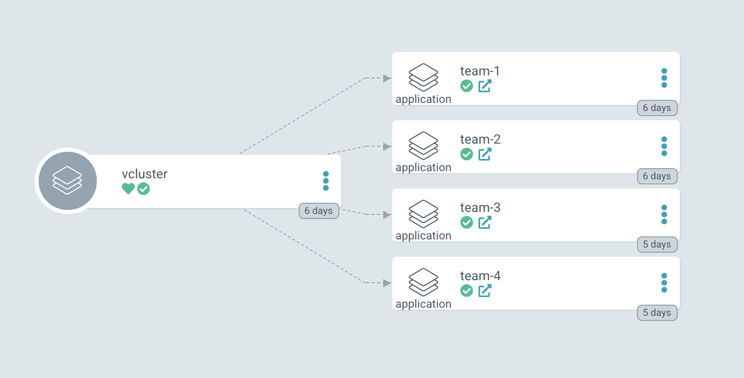Open team-1 external link icon
This screenshot has height=378, width=744.
[x=485, y=86]
